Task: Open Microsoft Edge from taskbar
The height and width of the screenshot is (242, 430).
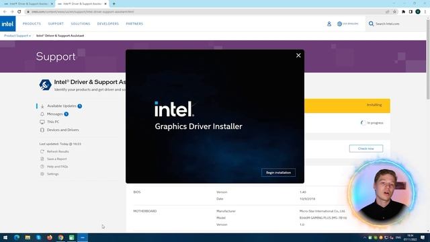Action: (16, 237)
